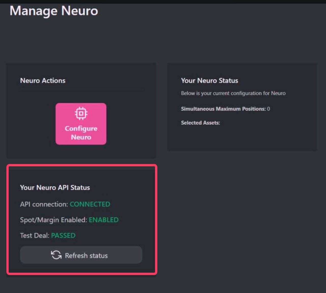Select the Manage Neuro page heading
The width and height of the screenshot is (326, 293).
(54, 11)
